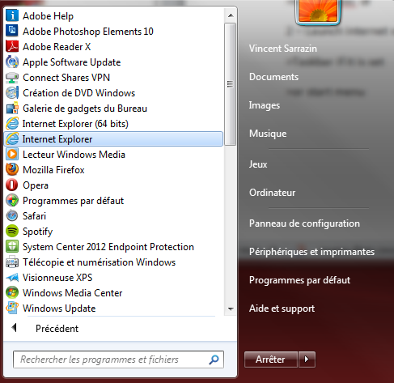Open Connect Shares VPN icon
394x383 pixels.
pos(12,77)
